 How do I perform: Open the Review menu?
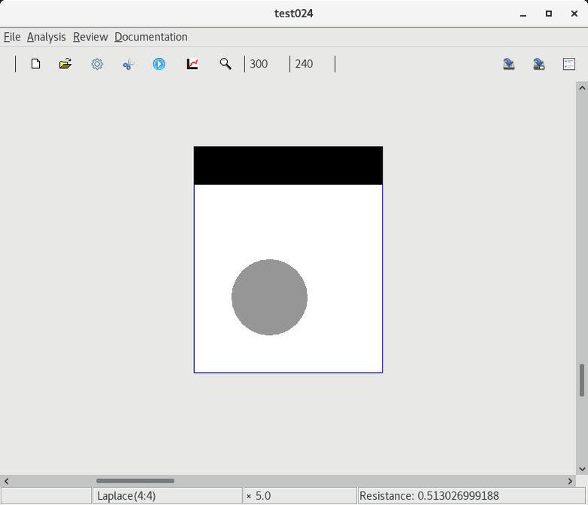point(90,37)
